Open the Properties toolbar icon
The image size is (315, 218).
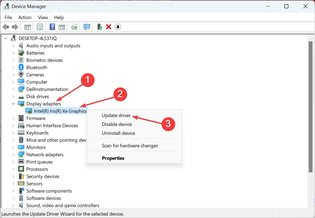[40, 27]
